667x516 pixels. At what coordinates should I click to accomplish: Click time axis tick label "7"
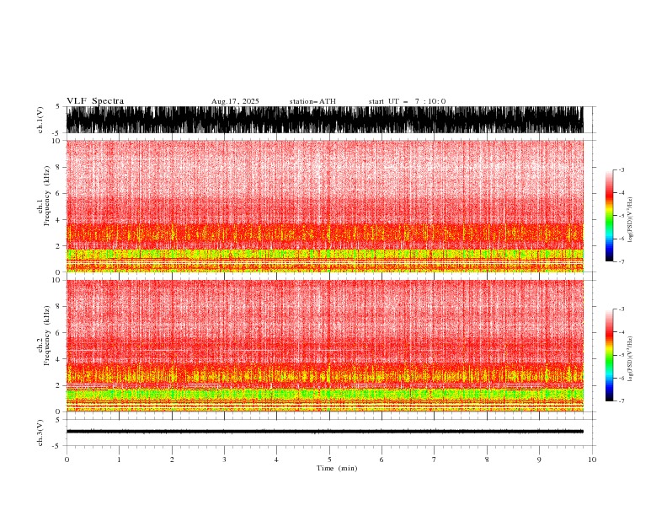(435, 460)
